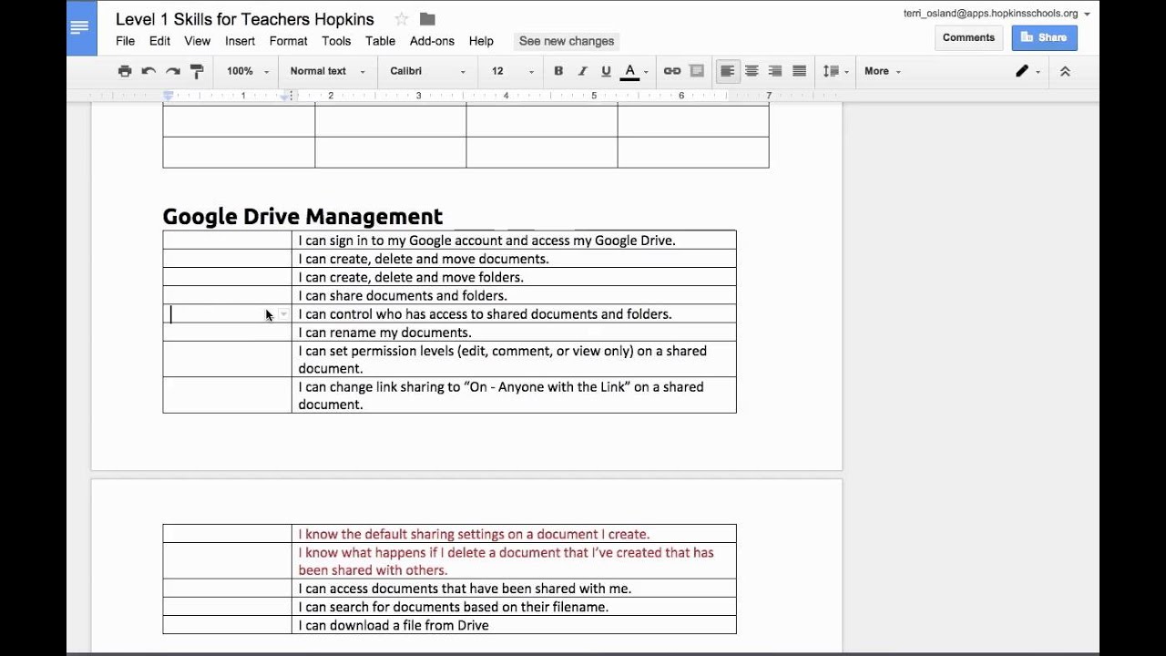Click the Undo arrow icon
Viewport: 1166px width, 656px height.
[148, 71]
